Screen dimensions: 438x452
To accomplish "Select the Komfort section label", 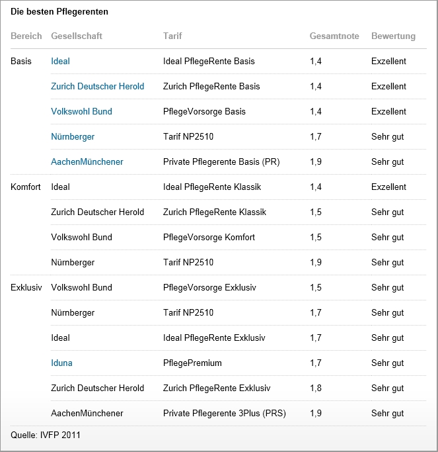I will pyautogui.click(x=26, y=187).
